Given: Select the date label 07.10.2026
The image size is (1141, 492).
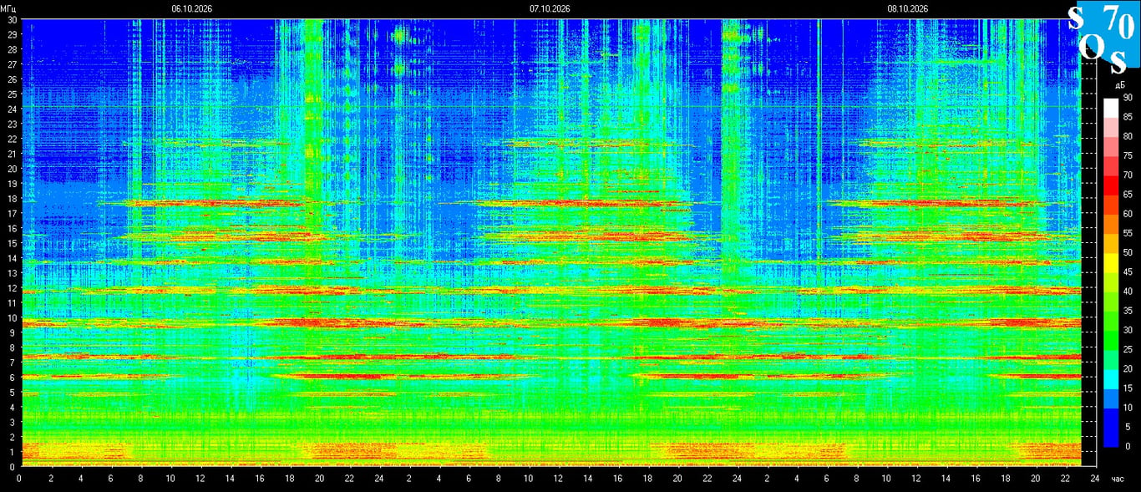Looking at the screenshot, I should (550, 8).
